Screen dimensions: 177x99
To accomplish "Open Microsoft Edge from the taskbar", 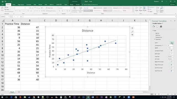I will pyautogui.click(x=11, y=97).
